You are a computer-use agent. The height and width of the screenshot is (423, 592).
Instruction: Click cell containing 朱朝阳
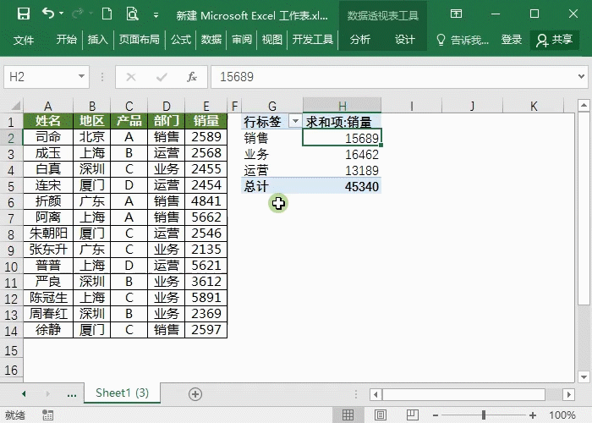coord(48,233)
